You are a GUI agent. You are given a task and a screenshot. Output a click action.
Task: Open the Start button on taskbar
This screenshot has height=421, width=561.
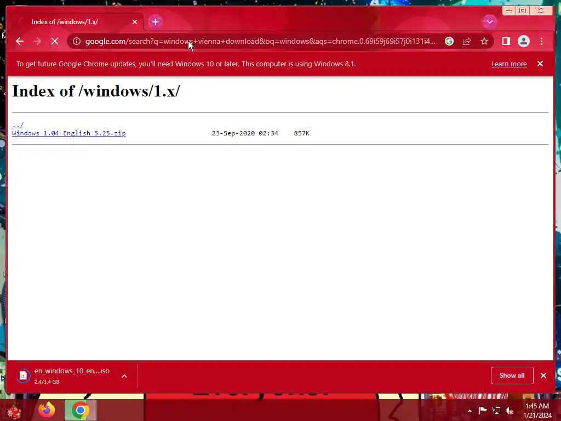[14, 410]
